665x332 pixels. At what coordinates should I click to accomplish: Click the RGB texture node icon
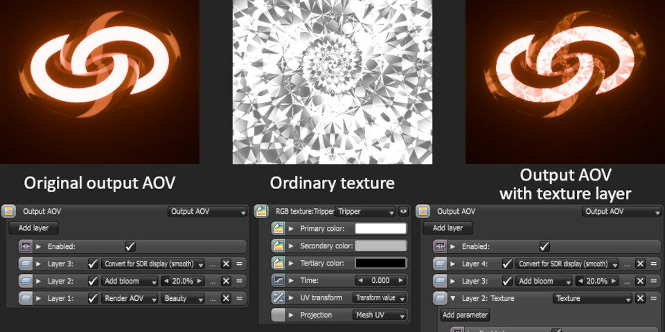pos(261,211)
